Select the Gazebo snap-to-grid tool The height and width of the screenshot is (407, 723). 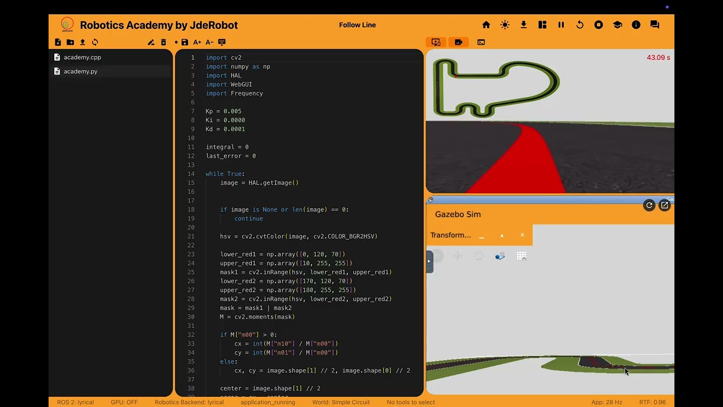[521, 256]
